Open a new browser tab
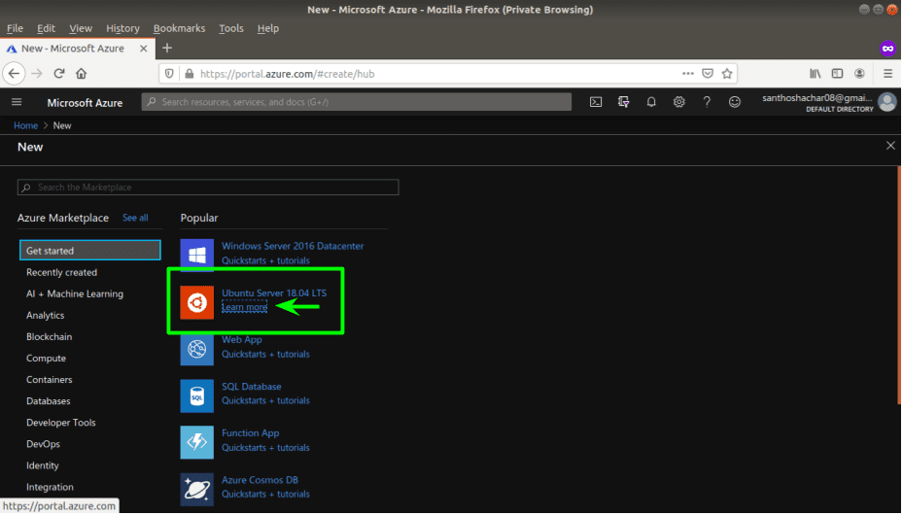 click(x=167, y=49)
